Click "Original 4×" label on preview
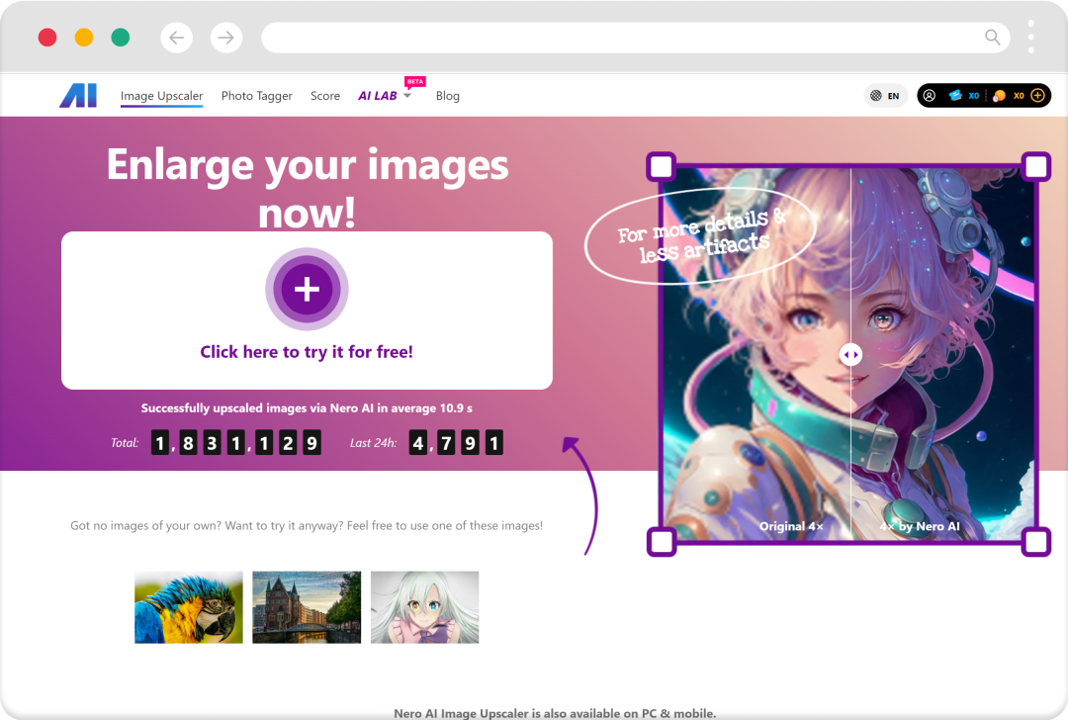 [x=791, y=526]
